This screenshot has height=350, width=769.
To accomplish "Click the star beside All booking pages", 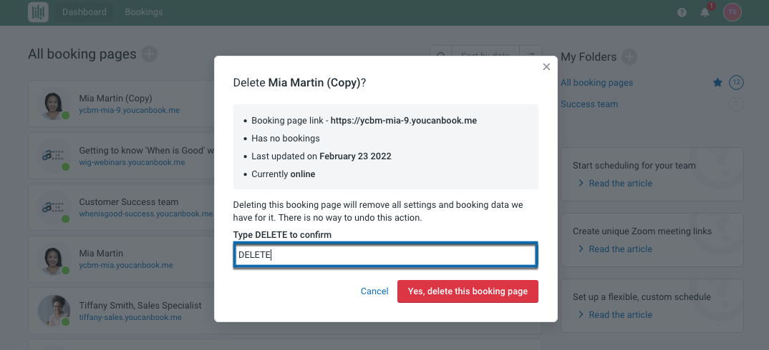I will click(x=717, y=83).
